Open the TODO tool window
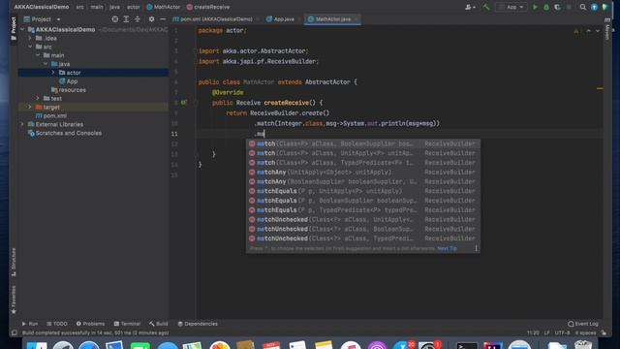 point(57,324)
